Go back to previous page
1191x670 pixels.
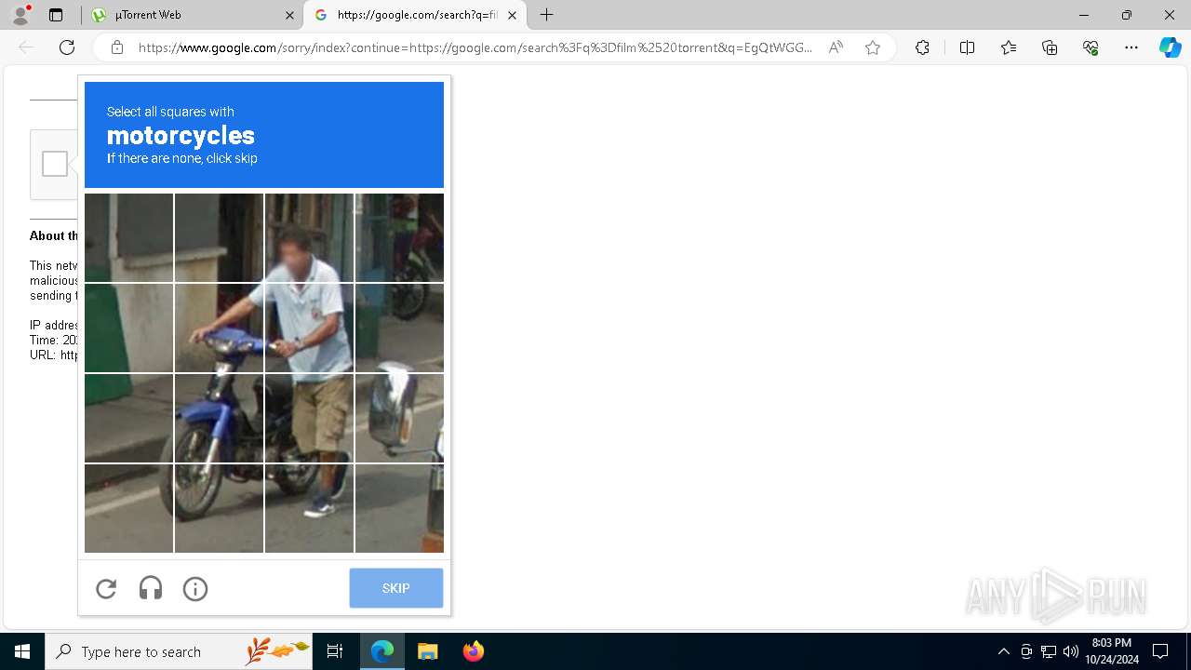(26, 47)
